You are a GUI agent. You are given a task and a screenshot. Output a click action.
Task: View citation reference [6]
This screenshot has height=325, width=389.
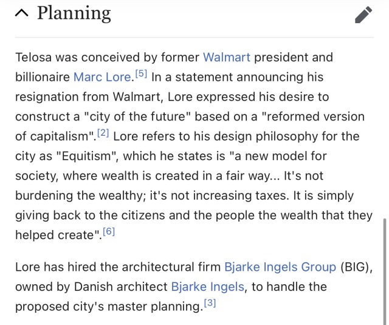108,231
